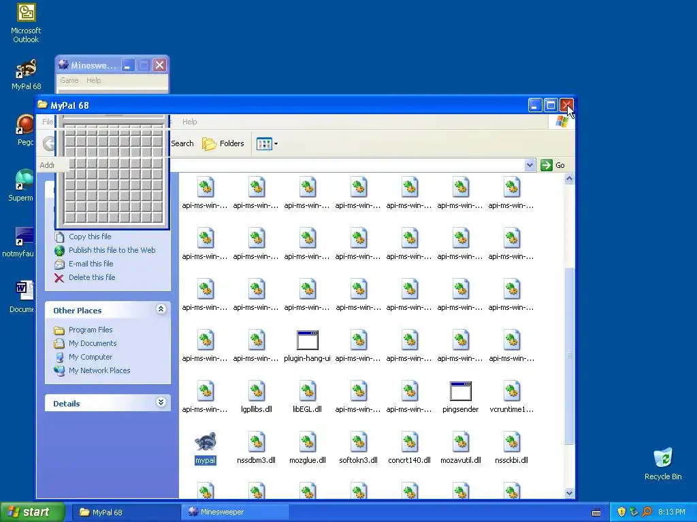Click the file list scrollbar thumb
This screenshot has width=697, height=522.
click(570, 355)
